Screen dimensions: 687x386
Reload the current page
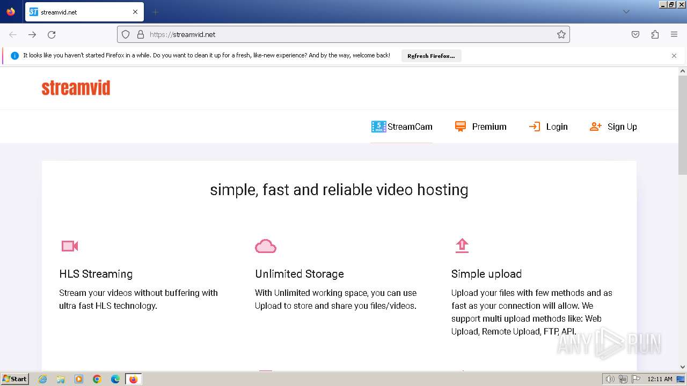(52, 34)
